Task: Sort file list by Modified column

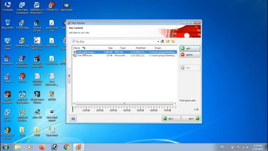Action: click(141, 48)
